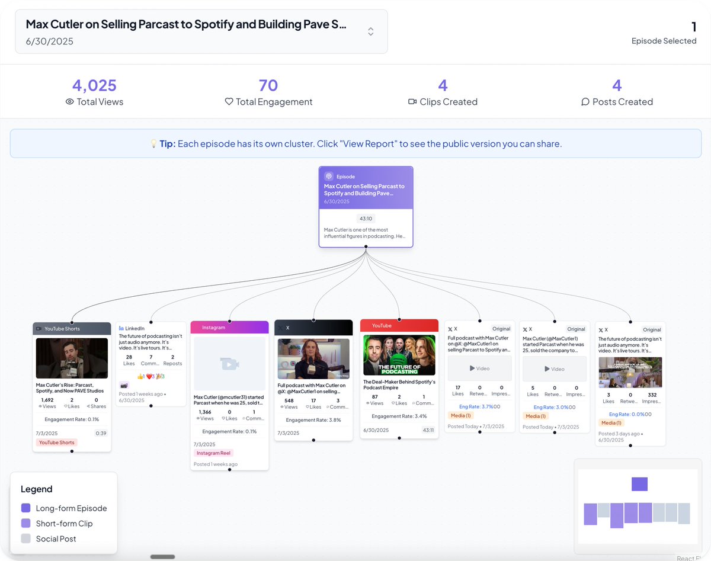Click the Eng Rate 3.7% link

(x=476, y=407)
